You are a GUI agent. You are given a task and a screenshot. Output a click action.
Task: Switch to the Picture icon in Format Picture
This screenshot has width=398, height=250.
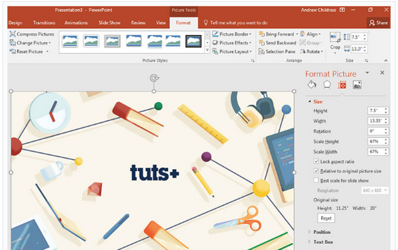[357, 85]
